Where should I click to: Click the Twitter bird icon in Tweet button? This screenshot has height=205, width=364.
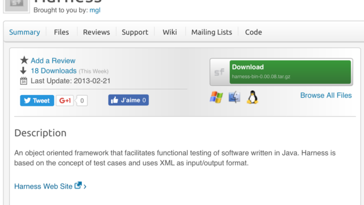pyautogui.click(x=27, y=100)
